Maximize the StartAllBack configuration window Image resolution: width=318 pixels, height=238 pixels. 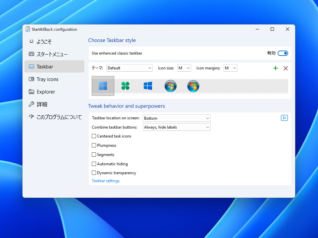point(272,29)
